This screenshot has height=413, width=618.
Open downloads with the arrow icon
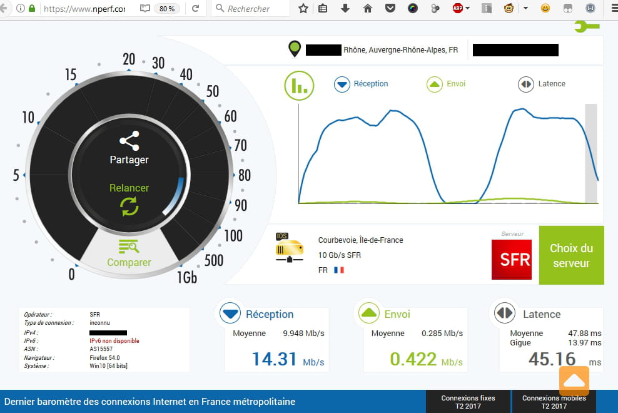pyautogui.click(x=345, y=8)
